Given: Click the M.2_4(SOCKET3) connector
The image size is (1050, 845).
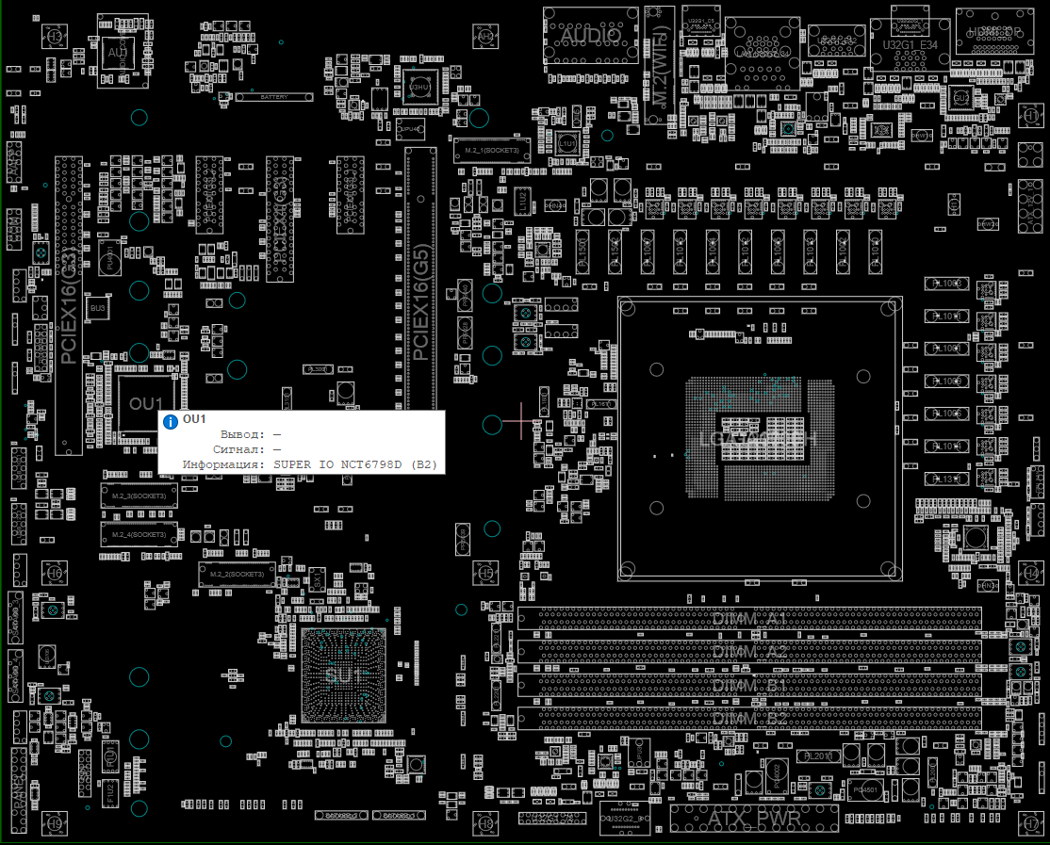Looking at the screenshot, I should (x=139, y=534).
